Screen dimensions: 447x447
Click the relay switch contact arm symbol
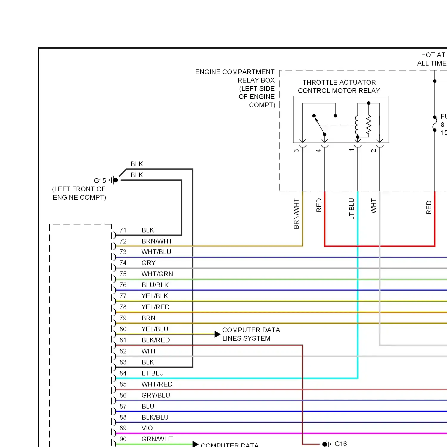click(x=319, y=125)
